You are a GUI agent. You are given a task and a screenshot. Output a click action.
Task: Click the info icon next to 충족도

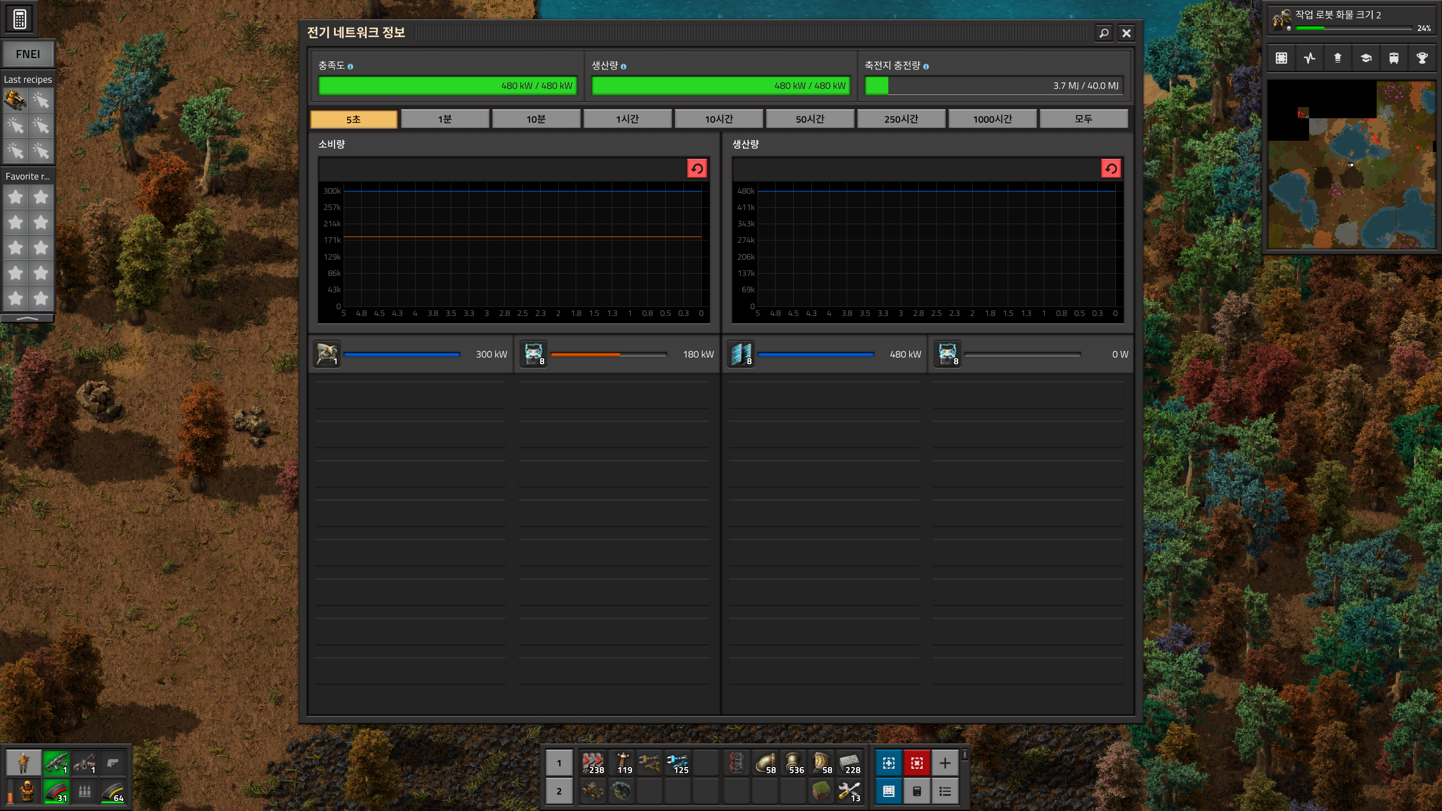pyautogui.click(x=350, y=66)
